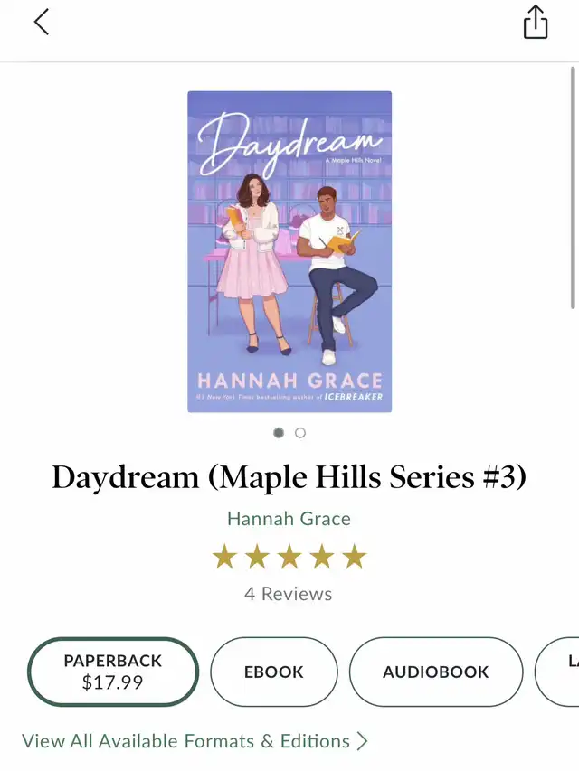Select the partially visible format button after Audiobook

(x=557, y=672)
